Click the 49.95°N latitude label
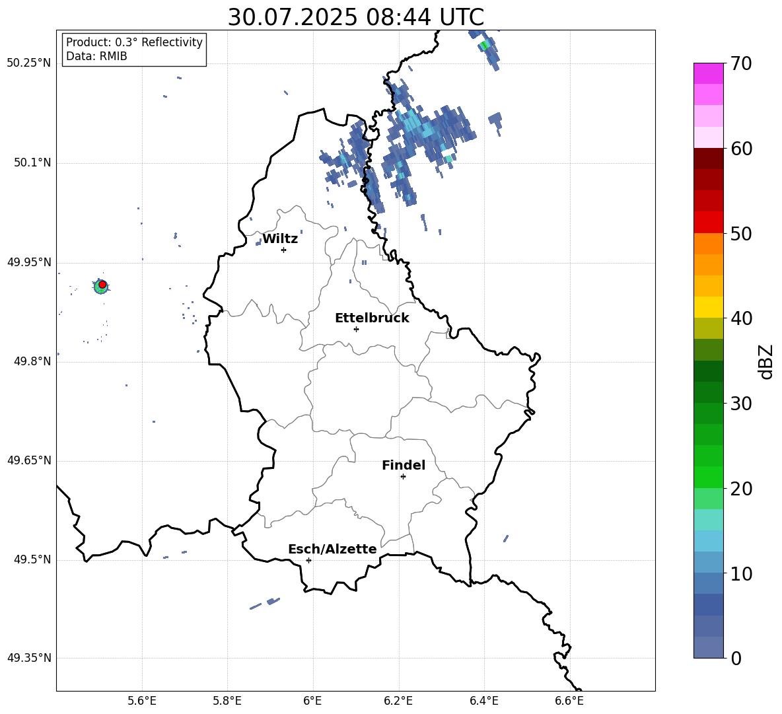Image resolution: width=782 pixels, height=714 pixels. tap(29, 262)
